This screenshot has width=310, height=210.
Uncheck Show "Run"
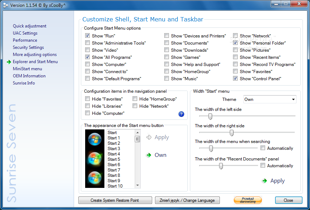pyautogui.click(x=87, y=36)
